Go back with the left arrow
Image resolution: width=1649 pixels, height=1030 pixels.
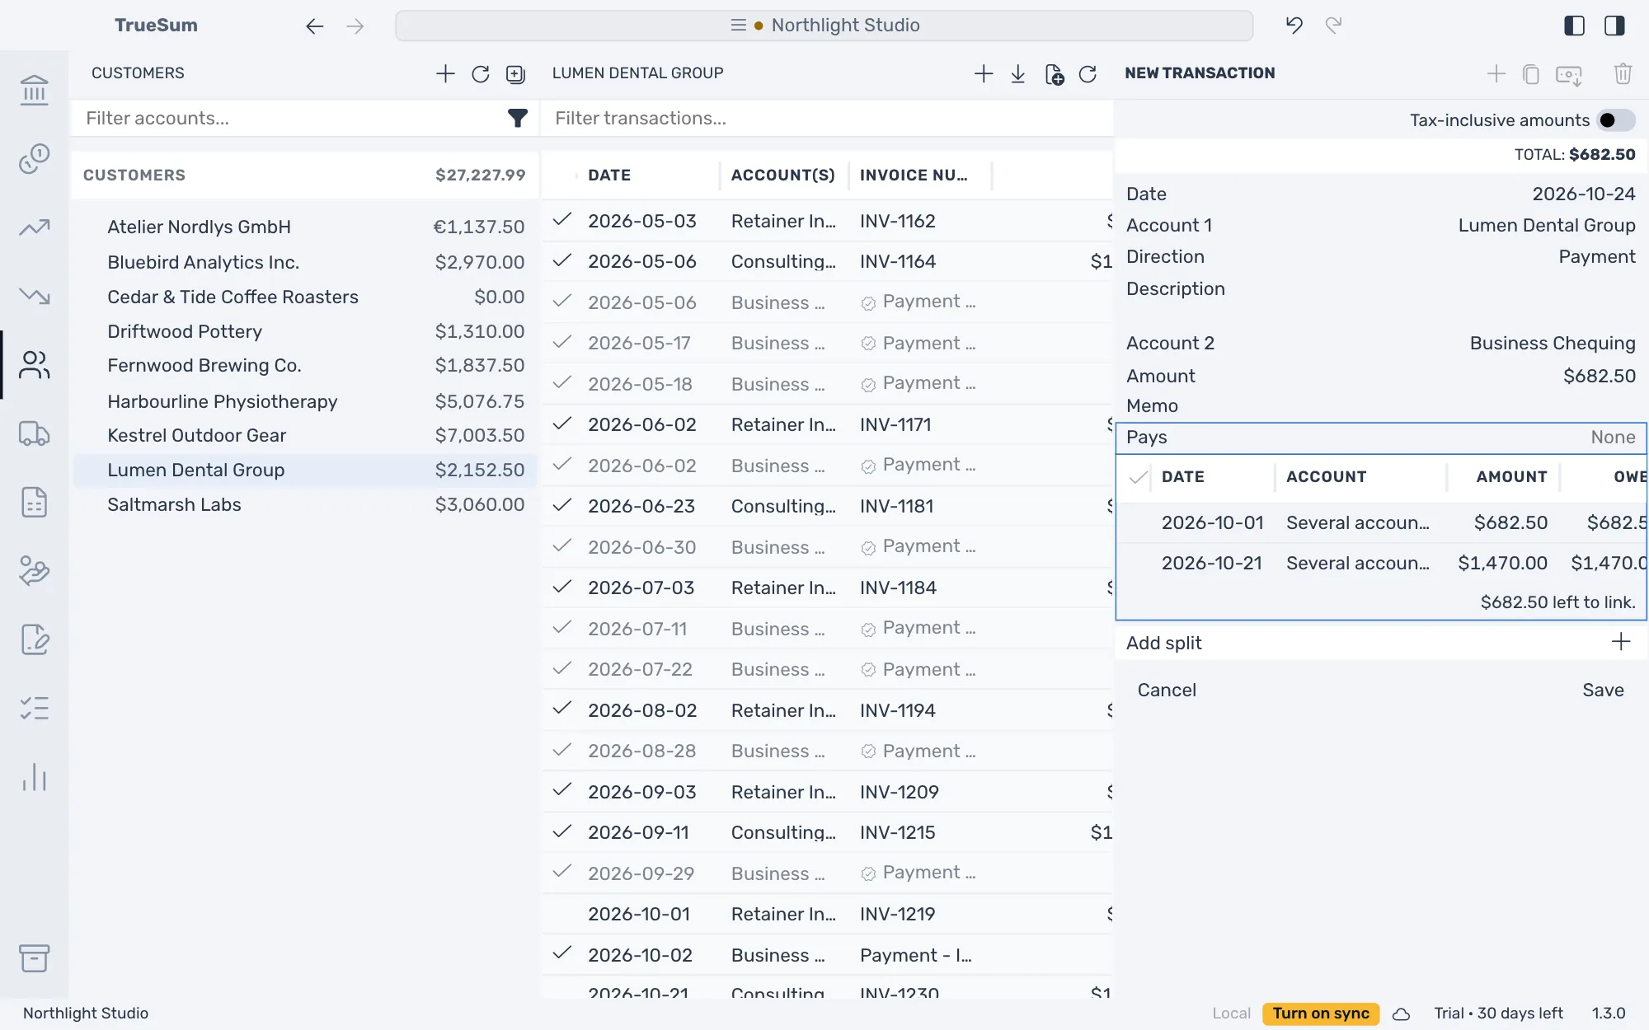click(x=314, y=26)
